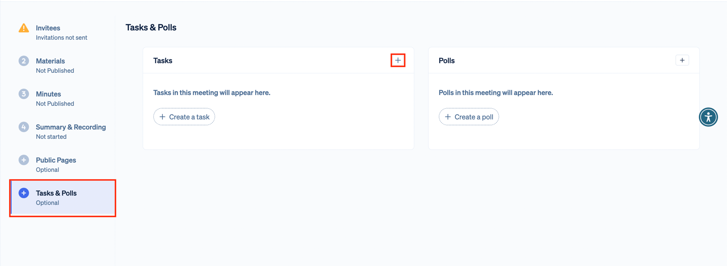Select the Tasks & Polls sidebar item
Image resolution: width=727 pixels, height=266 pixels.
tap(56, 193)
